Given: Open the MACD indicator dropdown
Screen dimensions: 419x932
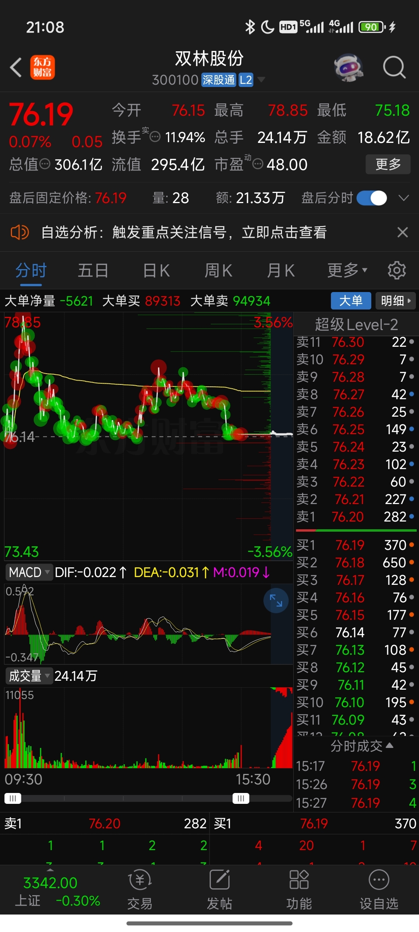Looking at the screenshot, I should pos(29,572).
